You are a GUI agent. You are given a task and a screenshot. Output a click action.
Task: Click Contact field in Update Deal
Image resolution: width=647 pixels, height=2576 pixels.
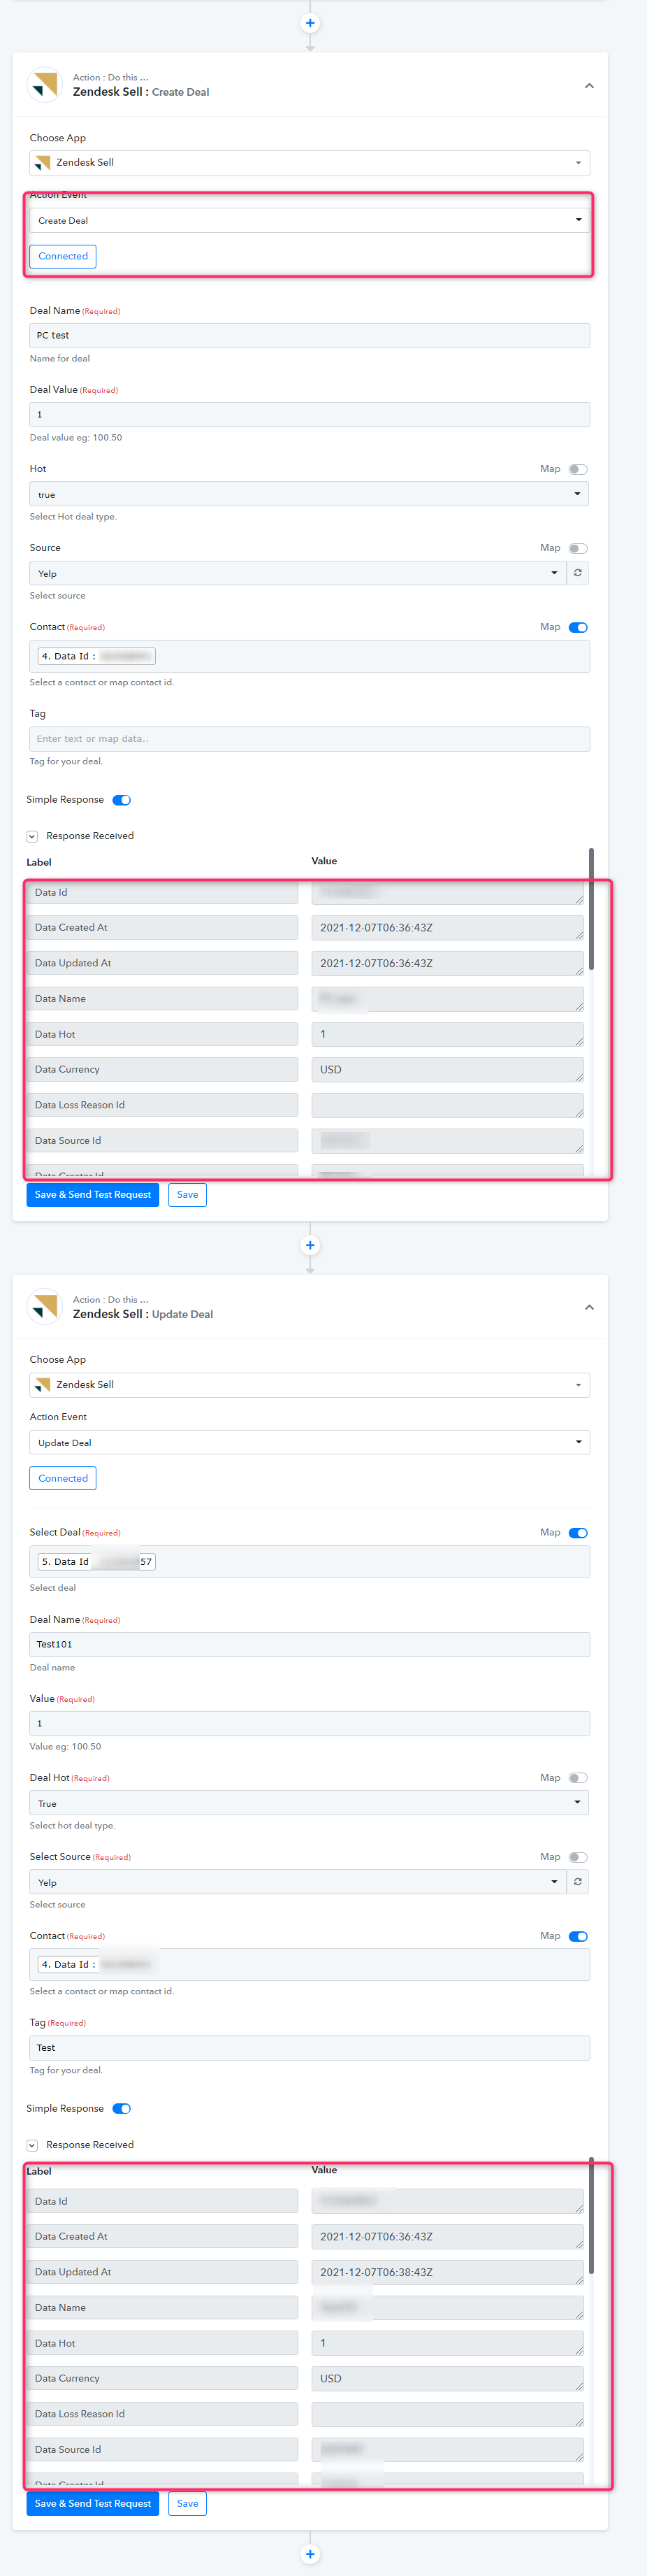tap(310, 1965)
